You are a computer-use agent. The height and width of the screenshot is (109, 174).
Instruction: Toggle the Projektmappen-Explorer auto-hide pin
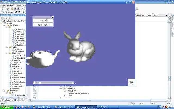click(23, 15)
